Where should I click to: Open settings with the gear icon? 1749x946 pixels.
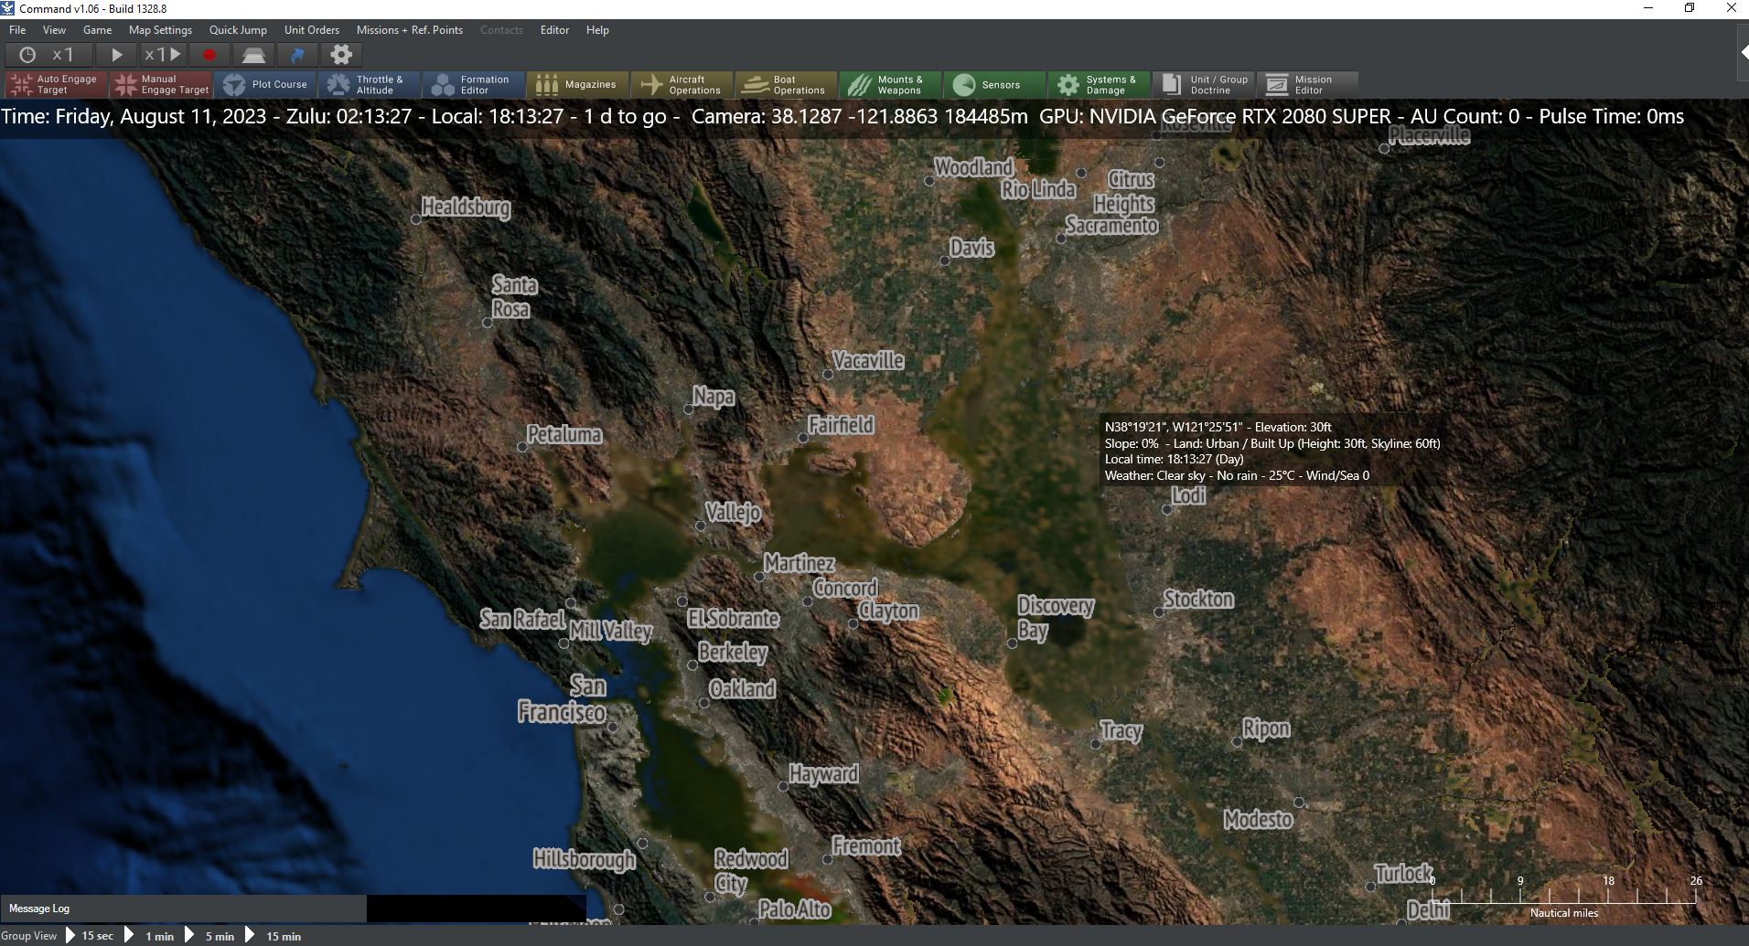(341, 55)
